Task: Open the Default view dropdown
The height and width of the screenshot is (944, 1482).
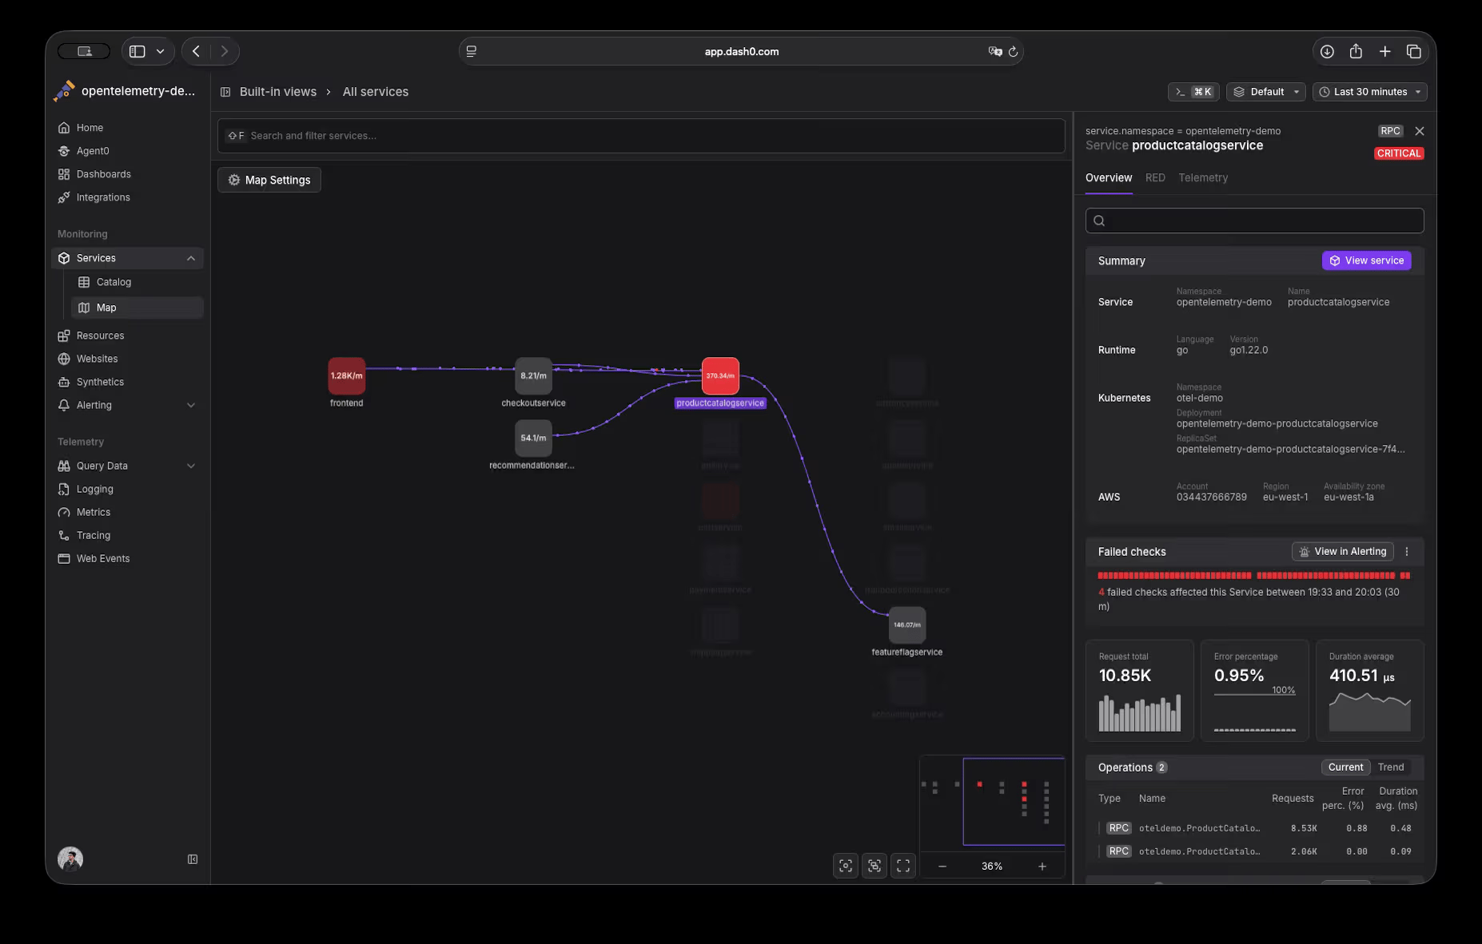Action: [1265, 92]
